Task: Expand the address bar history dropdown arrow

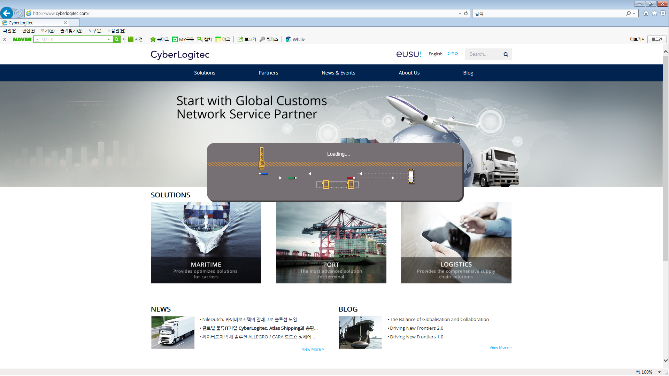Action: pos(460,13)
